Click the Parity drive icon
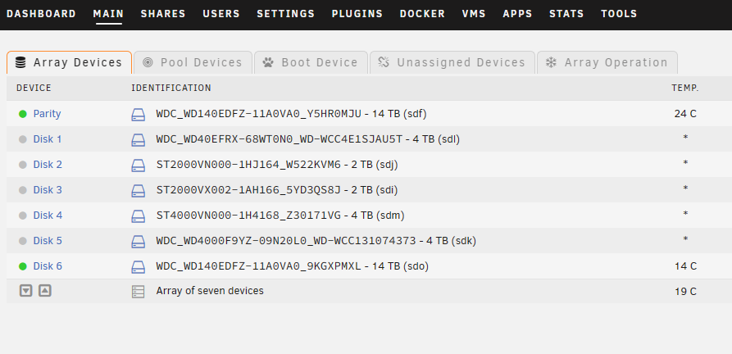Image resolution: width=732 pixels, height=354 pixels. click(139, 114)
